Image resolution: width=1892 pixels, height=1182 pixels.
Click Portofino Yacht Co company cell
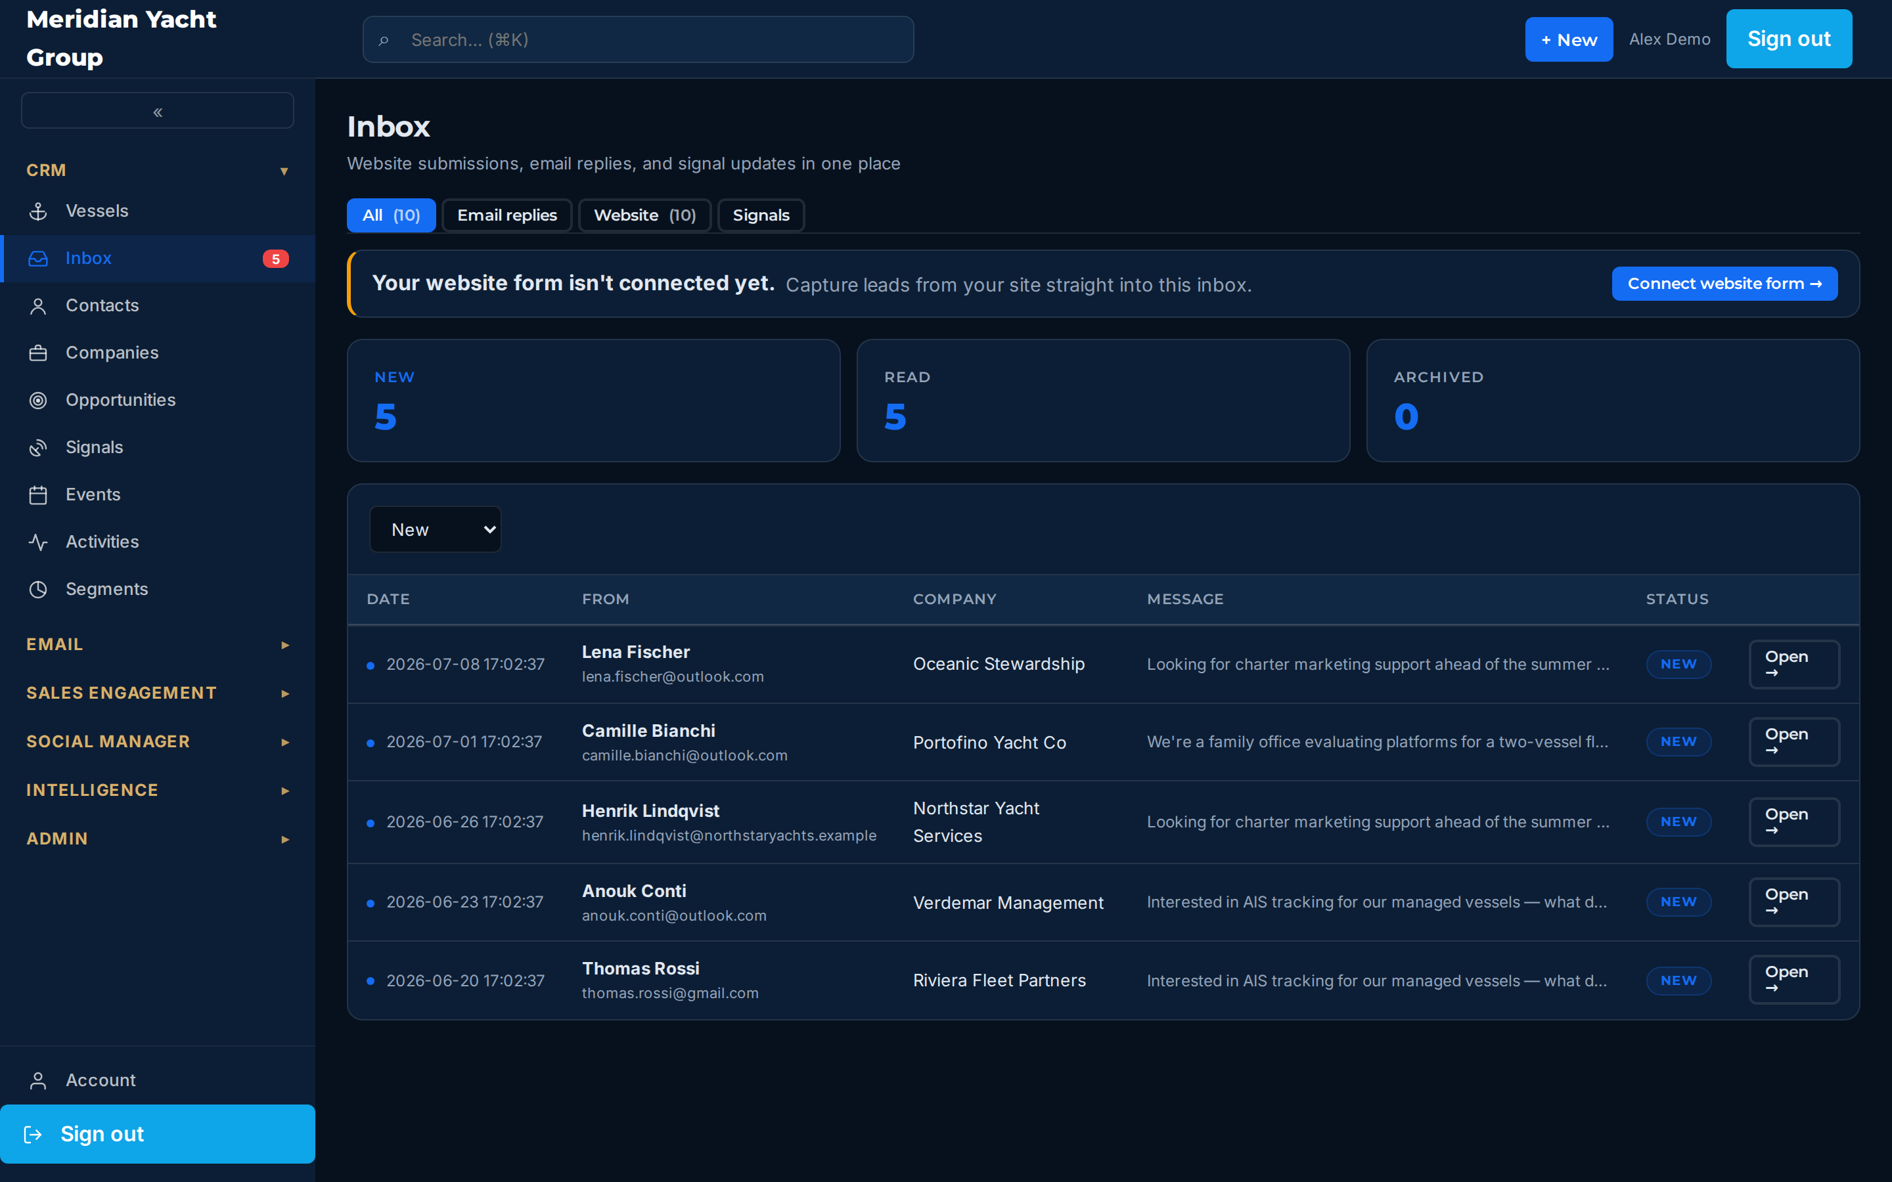(x=989, y=743)
